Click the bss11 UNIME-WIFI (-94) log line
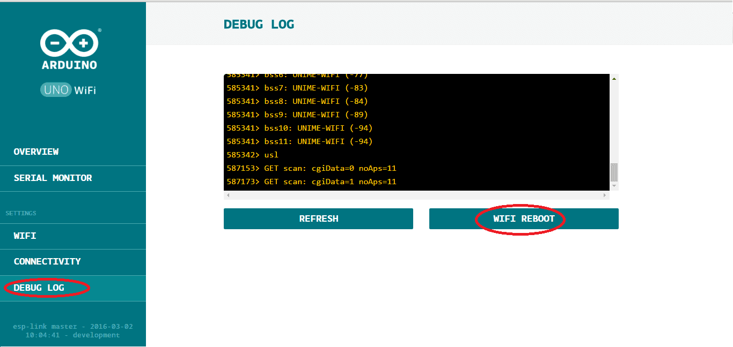Viewport: 733px width, 347px height. coord(299,141)
